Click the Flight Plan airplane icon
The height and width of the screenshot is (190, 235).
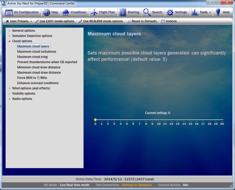pyautogui.click(x=94, y=12)
